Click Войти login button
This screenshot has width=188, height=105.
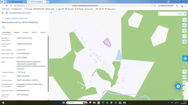[182, 14]
